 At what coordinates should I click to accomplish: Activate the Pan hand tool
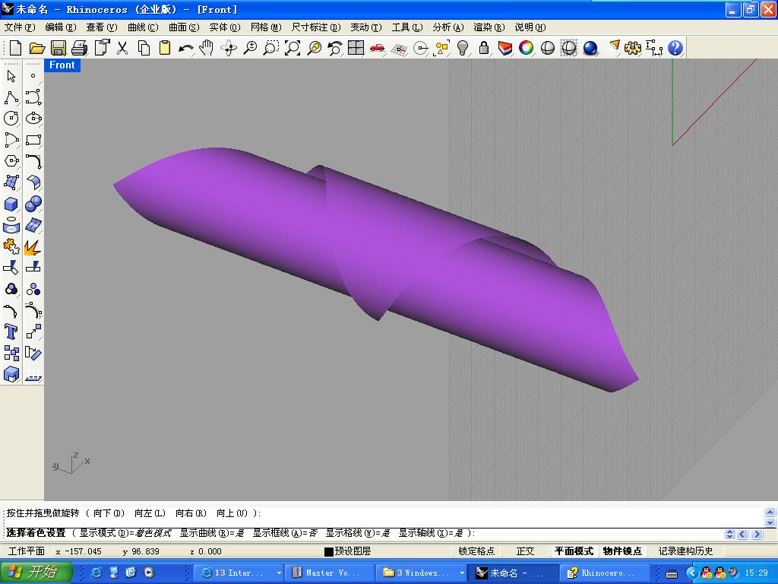[207, 48]
